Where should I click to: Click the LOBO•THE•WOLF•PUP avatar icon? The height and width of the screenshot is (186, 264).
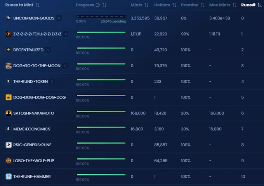click(9, 161)
